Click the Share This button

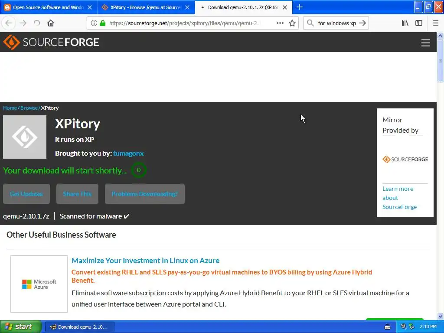tap(77, 194)
